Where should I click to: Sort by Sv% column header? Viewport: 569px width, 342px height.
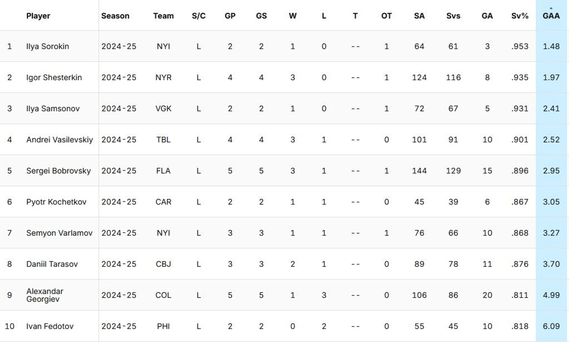click(x=520, y=16)
